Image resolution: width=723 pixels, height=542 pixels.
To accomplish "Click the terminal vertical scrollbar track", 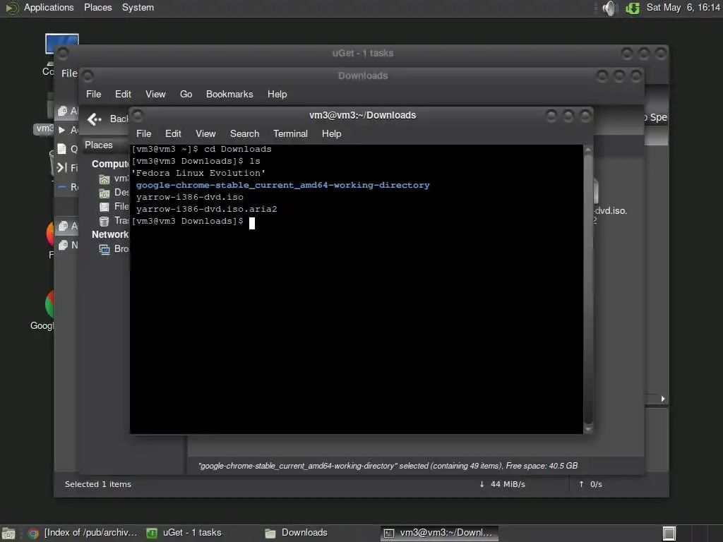I will point(588,289).
